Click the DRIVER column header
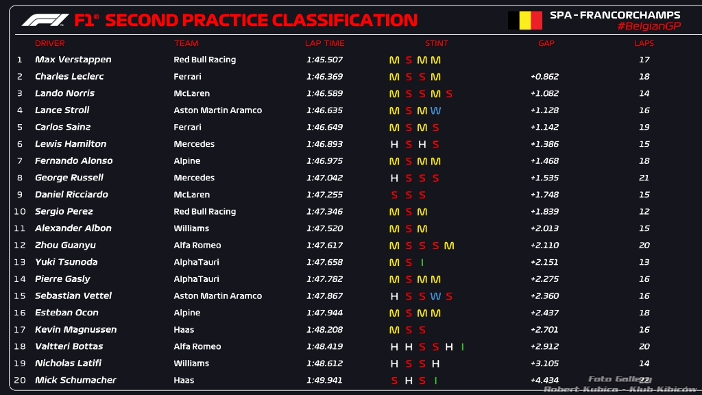Screen dimensions: 702x395 tap(49, 43)
